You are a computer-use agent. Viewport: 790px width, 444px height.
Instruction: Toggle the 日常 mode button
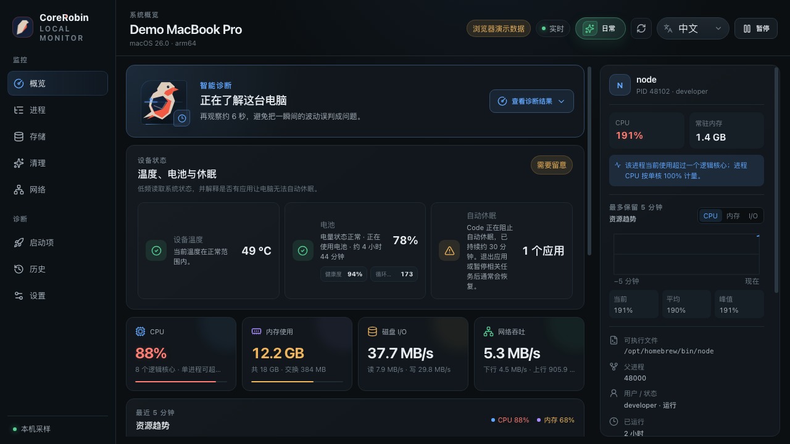point(600,28)
